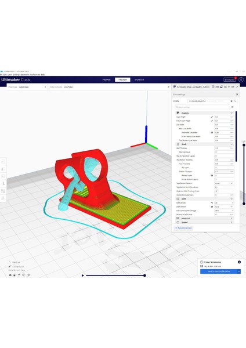The image size is (246, 348).
Task: Toggle Optimize Wall Printing Order checkbox
Action: click(x=216, y=191)
